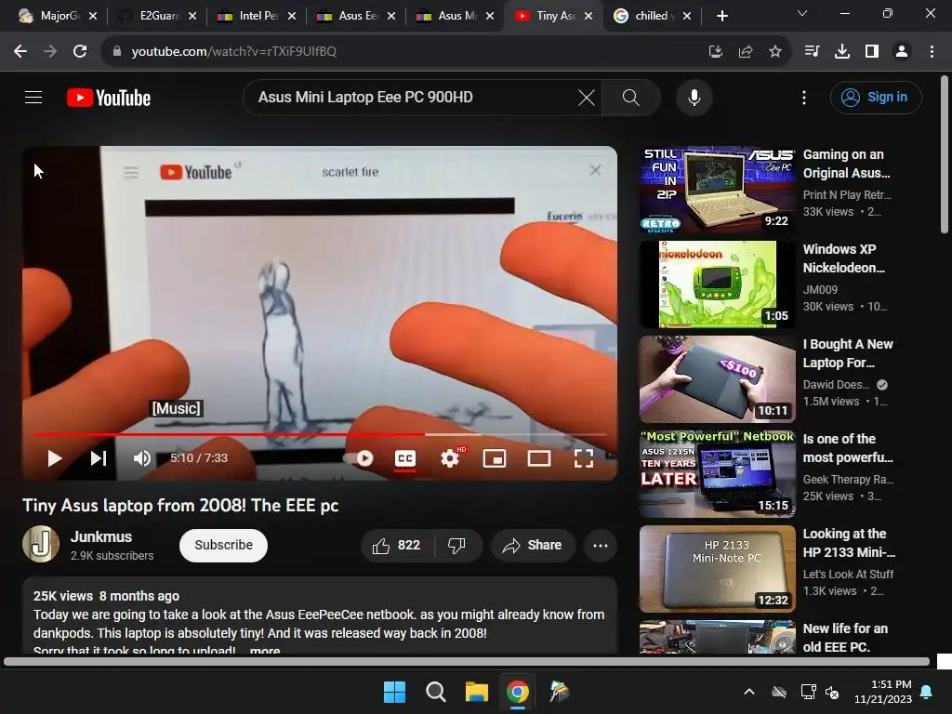Click the horizontal page scrollbar

pos(467,662)
